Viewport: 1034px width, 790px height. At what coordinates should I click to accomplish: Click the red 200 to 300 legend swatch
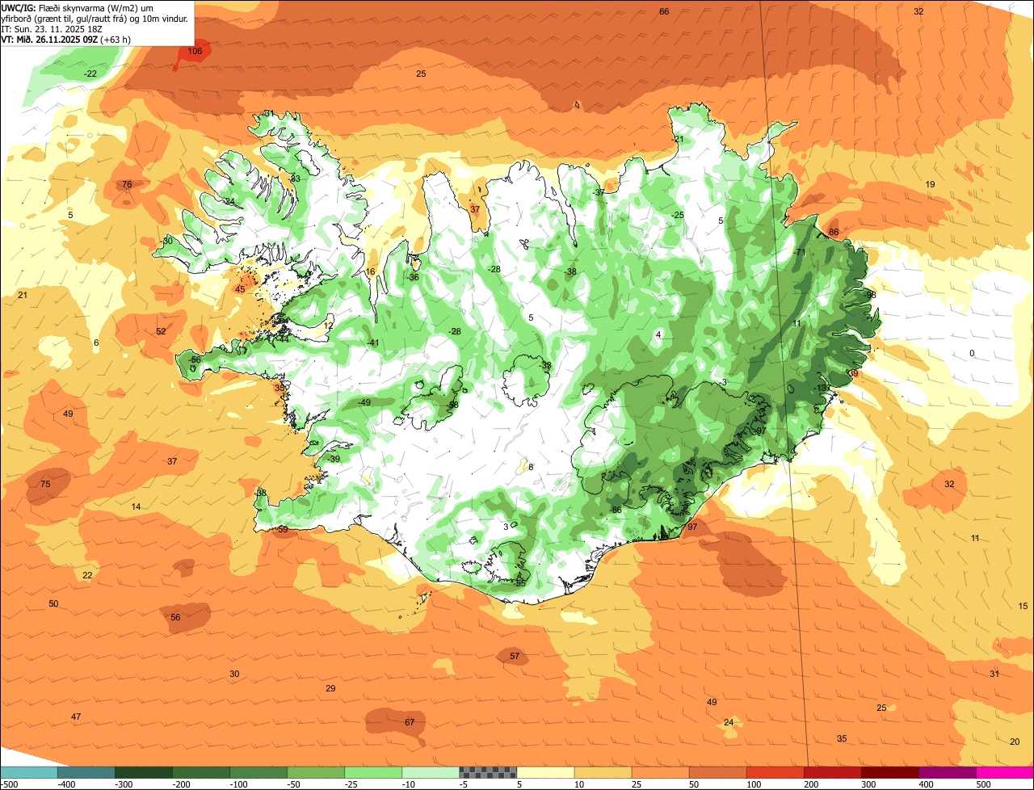pyautogui.click(x=832, y=771)
